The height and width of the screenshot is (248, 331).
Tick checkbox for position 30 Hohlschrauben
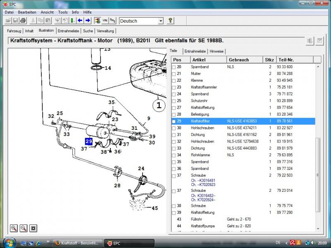coord(174,128)
